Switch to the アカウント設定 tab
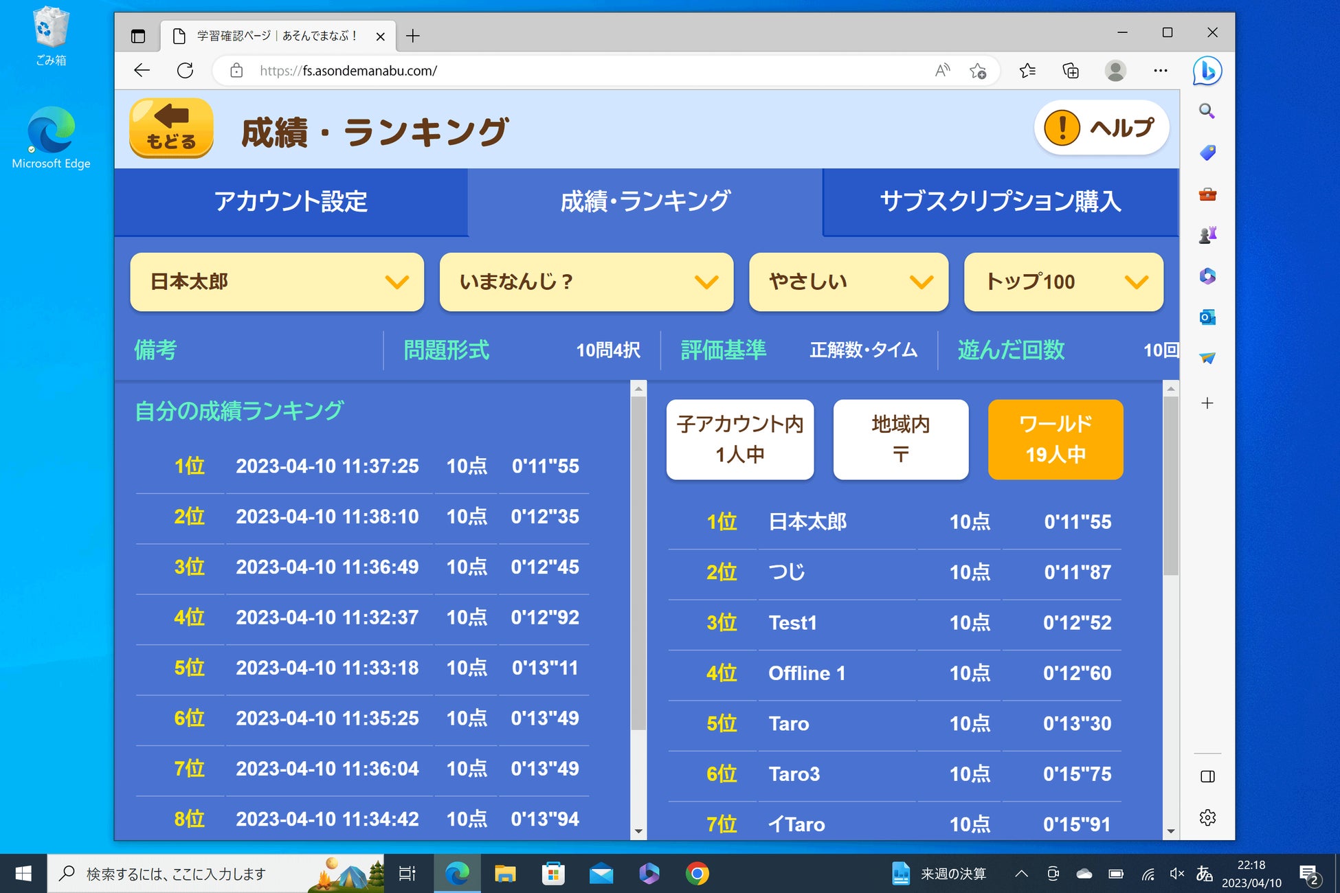The width and height of the screenshot is (1340, 893). point(291,202)
